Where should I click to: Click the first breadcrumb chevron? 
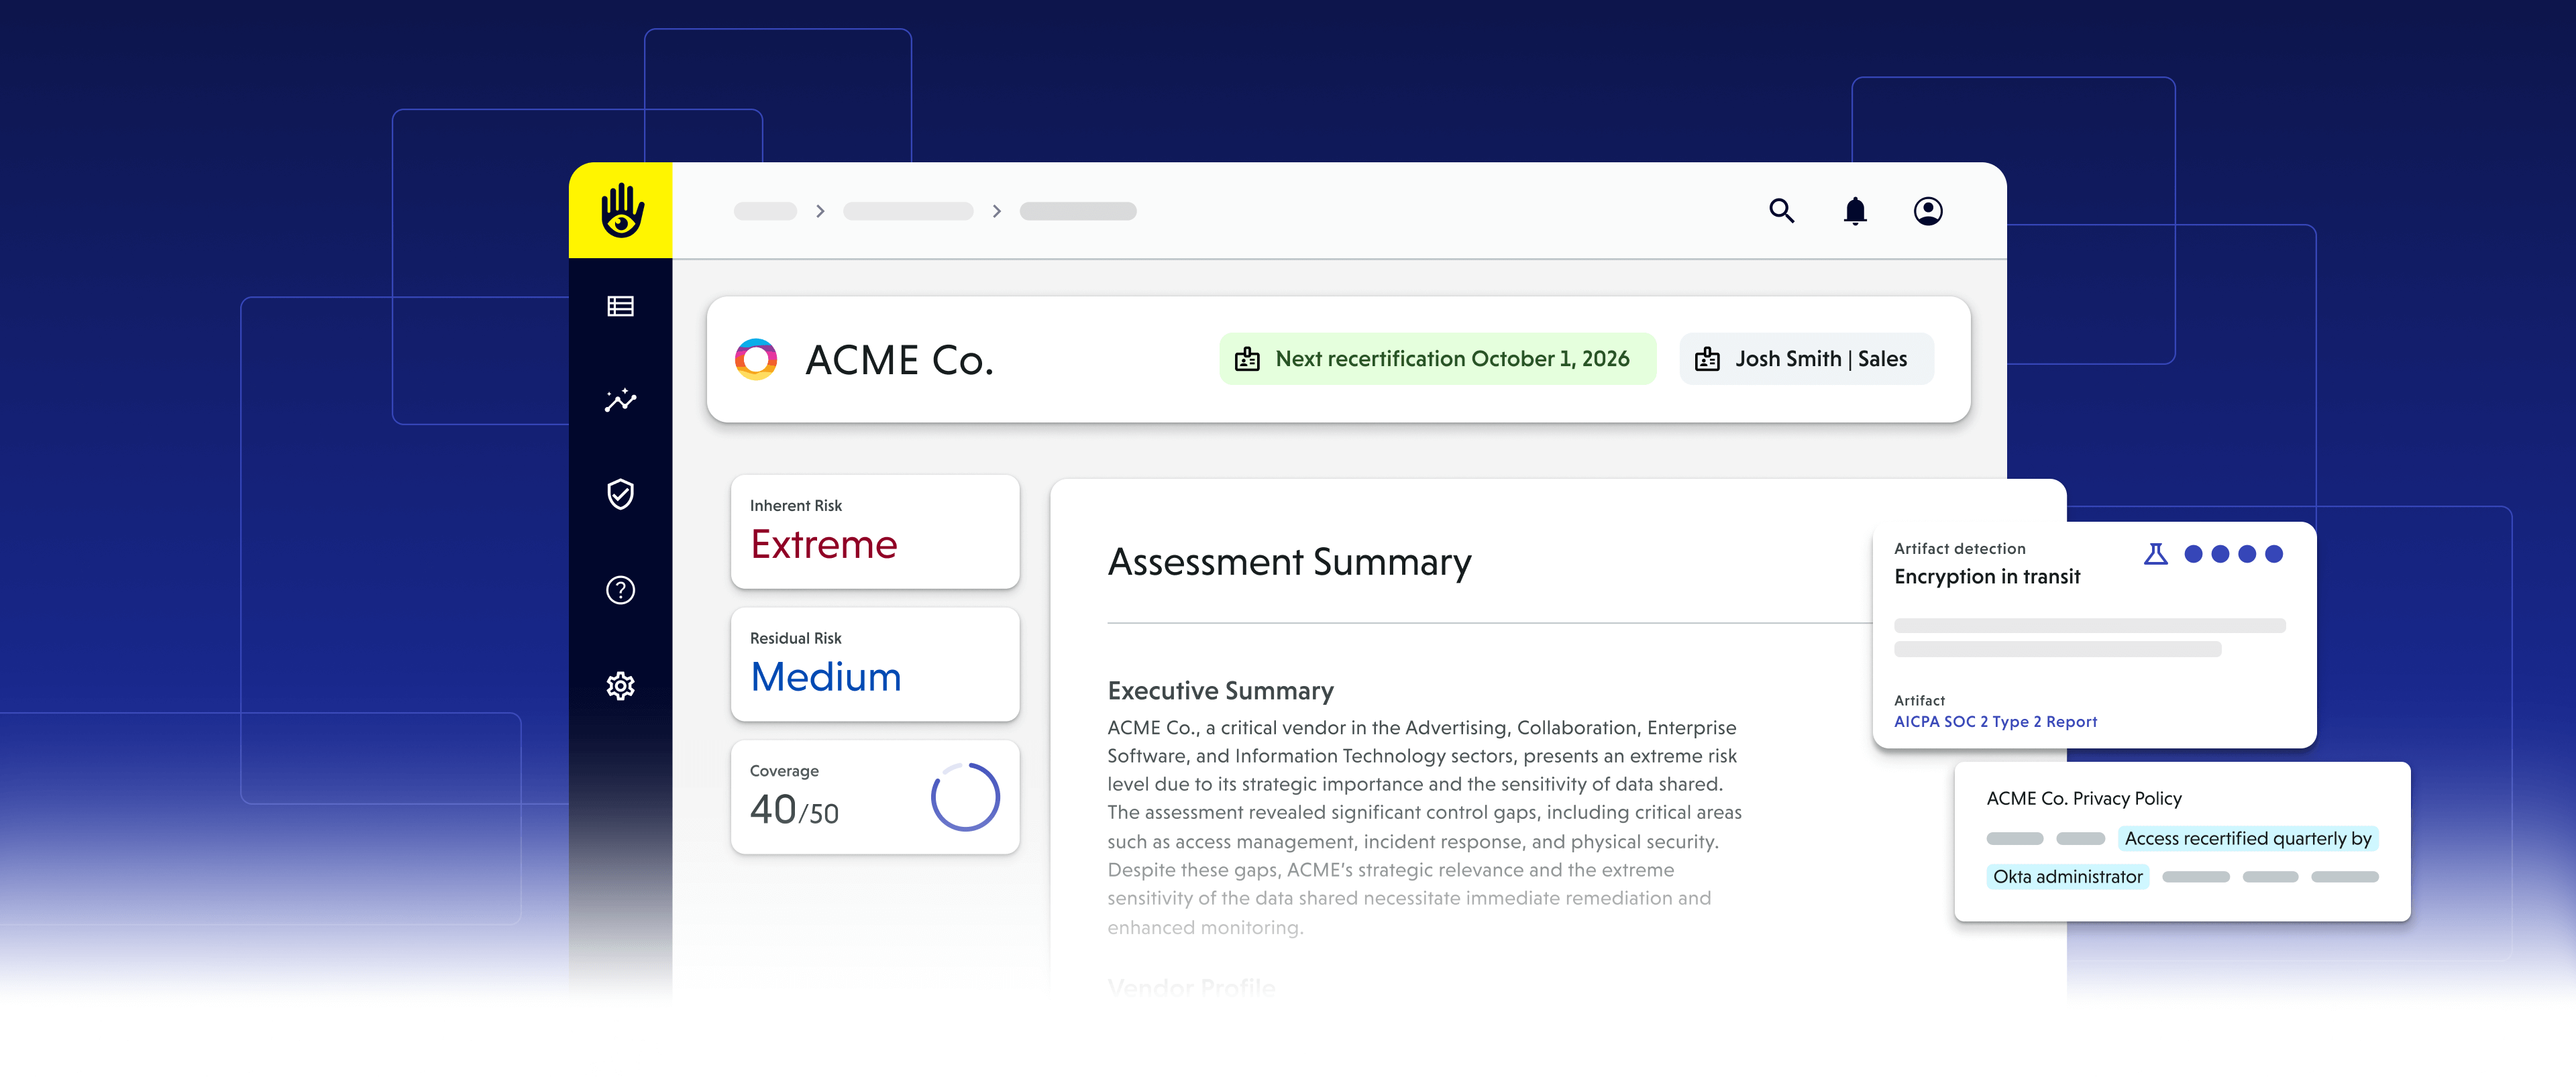(x=820, y=211)
